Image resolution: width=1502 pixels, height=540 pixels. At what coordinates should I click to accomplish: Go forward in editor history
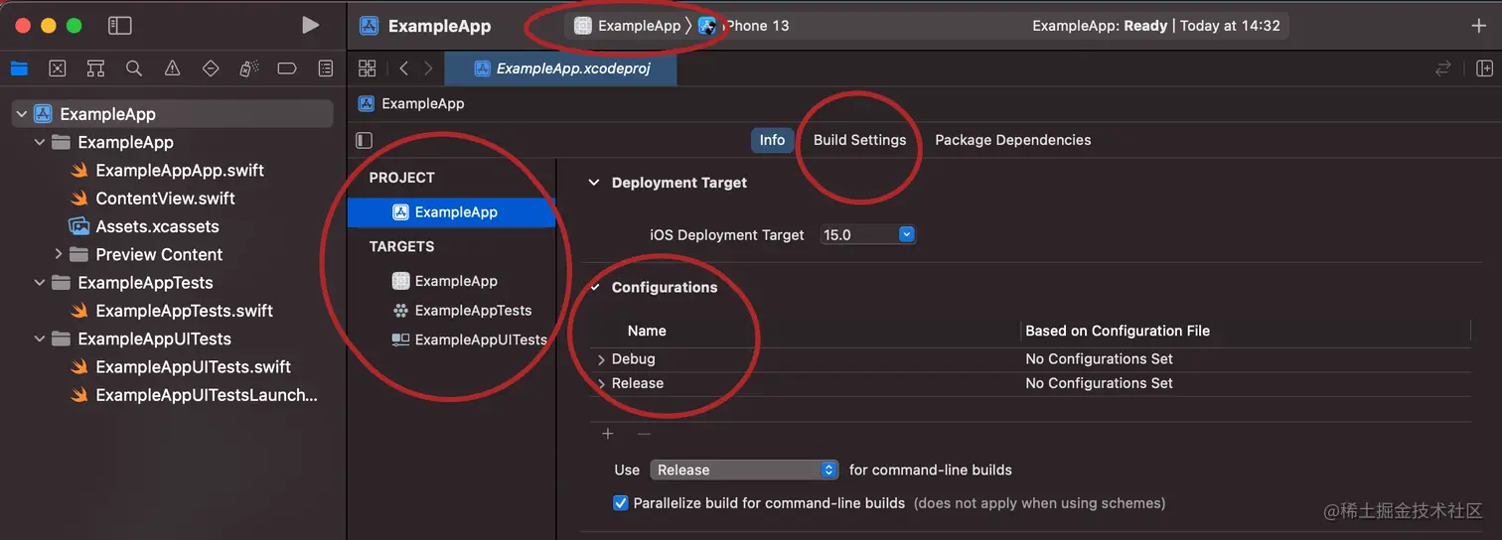(x=428, y=68)
